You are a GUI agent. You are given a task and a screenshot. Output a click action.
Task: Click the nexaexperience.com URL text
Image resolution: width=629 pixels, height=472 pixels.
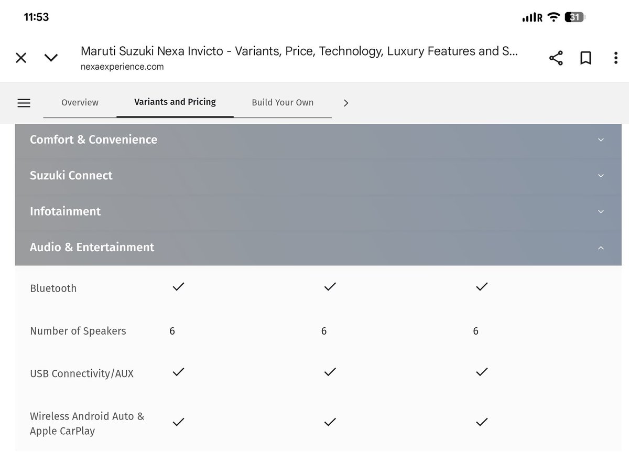coord(122,67)
